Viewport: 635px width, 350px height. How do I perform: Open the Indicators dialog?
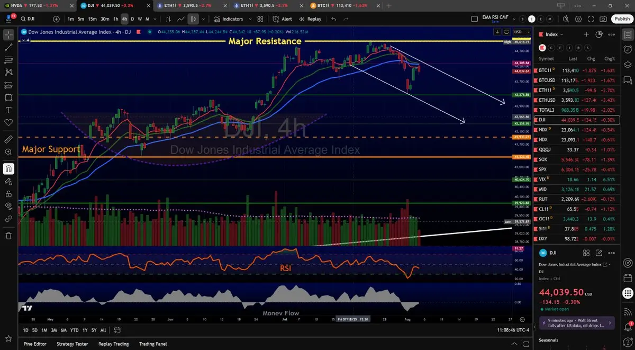(x=229, y=19)
